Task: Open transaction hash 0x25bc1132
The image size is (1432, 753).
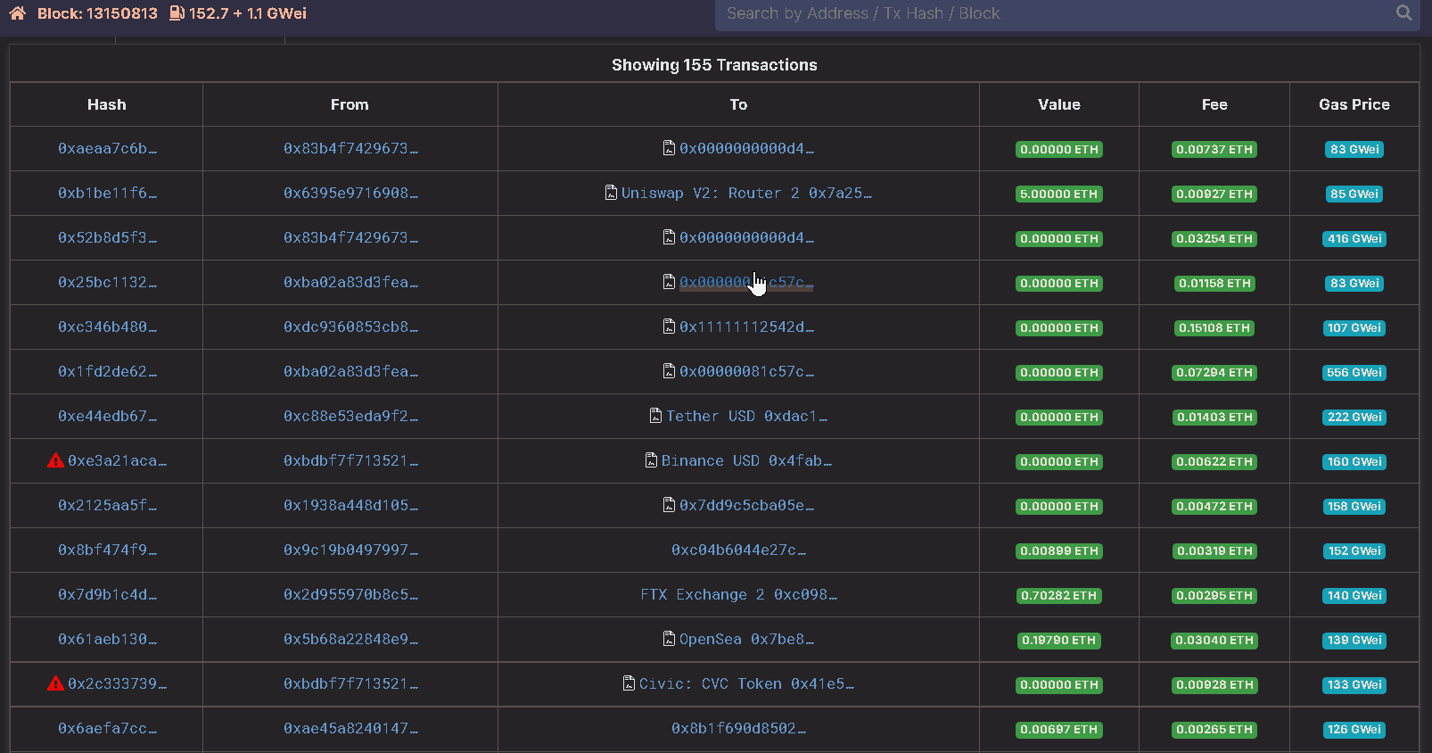Action: [x=107, y=283]
